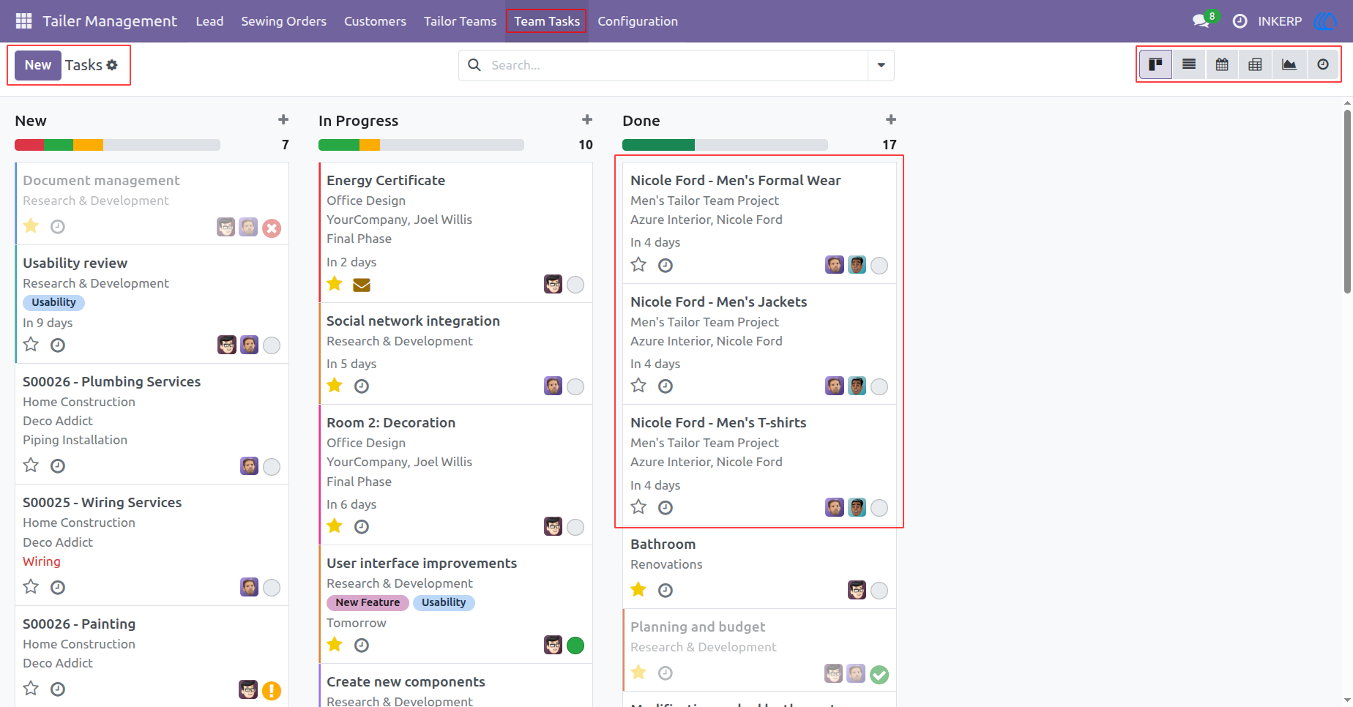Add a quick task in New column
Screen dimensions: 1353x707
(283, 119)
